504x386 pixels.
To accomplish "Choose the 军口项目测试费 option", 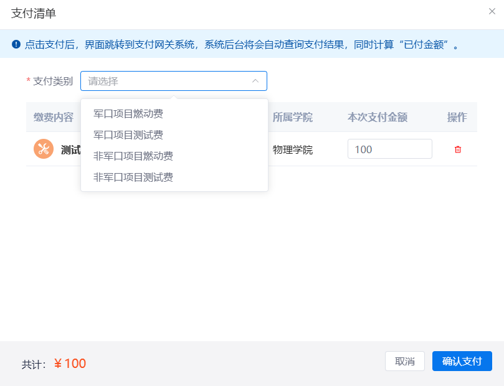I will (128, 135).
